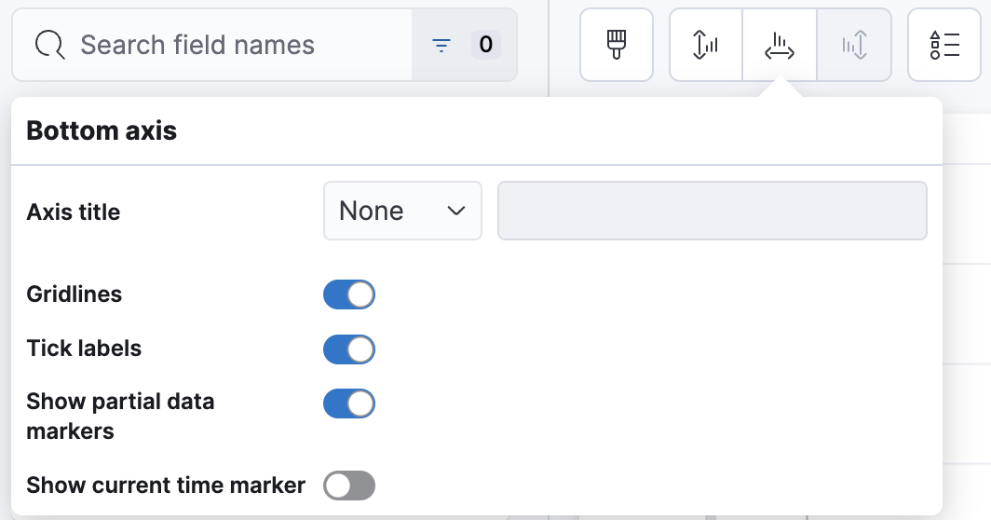991x520 pixels.
Task: Open the visual options brush icon
Action: [616, 45]
